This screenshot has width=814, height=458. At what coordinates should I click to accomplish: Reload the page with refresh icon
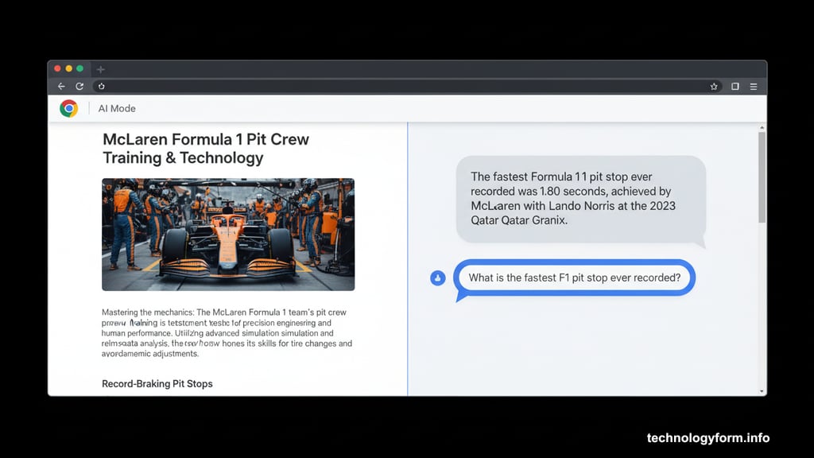tap(79, 86)
